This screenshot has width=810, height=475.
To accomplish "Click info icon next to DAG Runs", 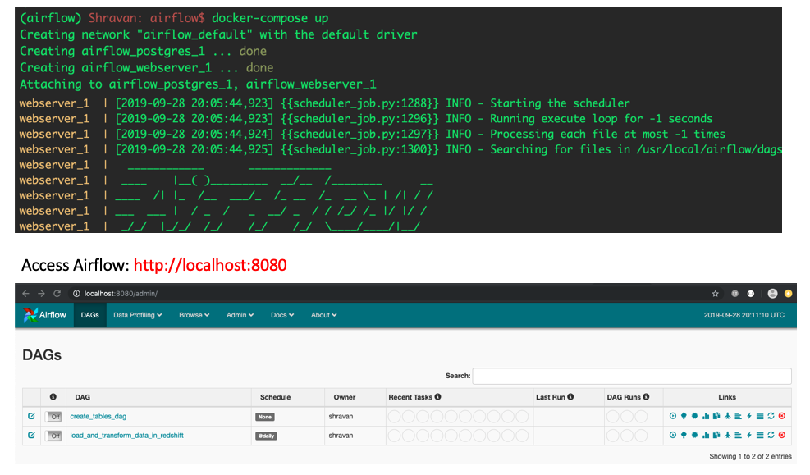I will pos(646,396).
